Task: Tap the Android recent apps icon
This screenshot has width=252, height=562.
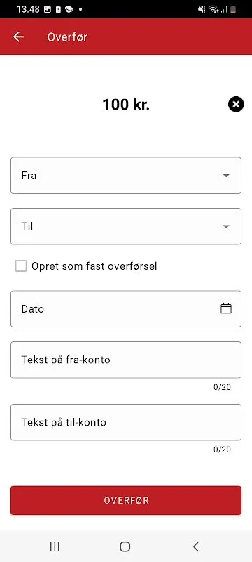Action: point(55,547)
